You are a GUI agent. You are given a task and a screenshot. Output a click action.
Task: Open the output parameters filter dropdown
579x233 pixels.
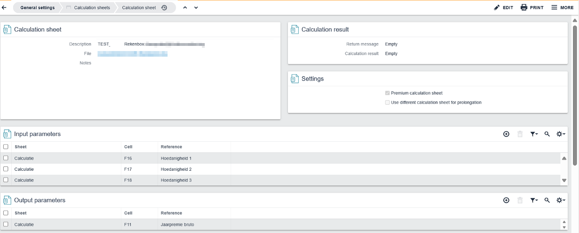coord(534,200)
